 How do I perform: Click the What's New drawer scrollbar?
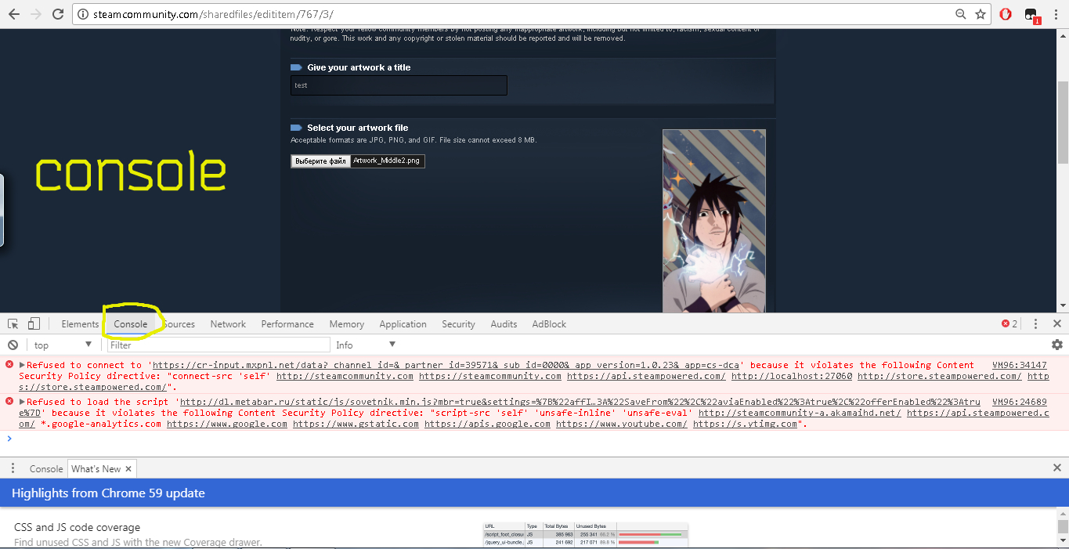coord(1063,526)
